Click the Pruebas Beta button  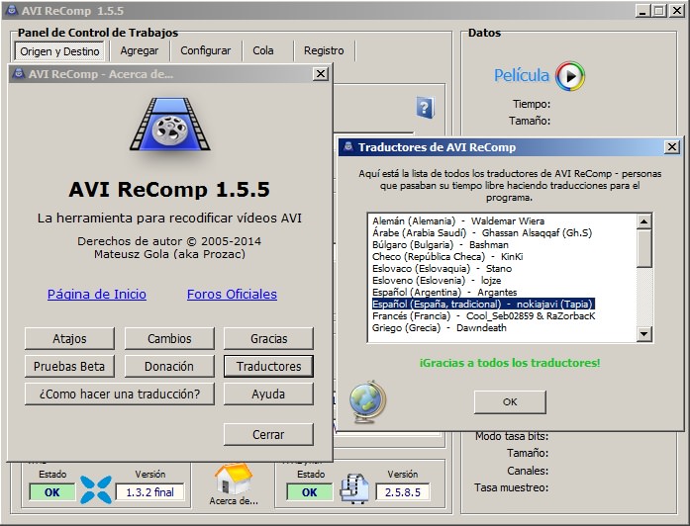tap(69, 367)
